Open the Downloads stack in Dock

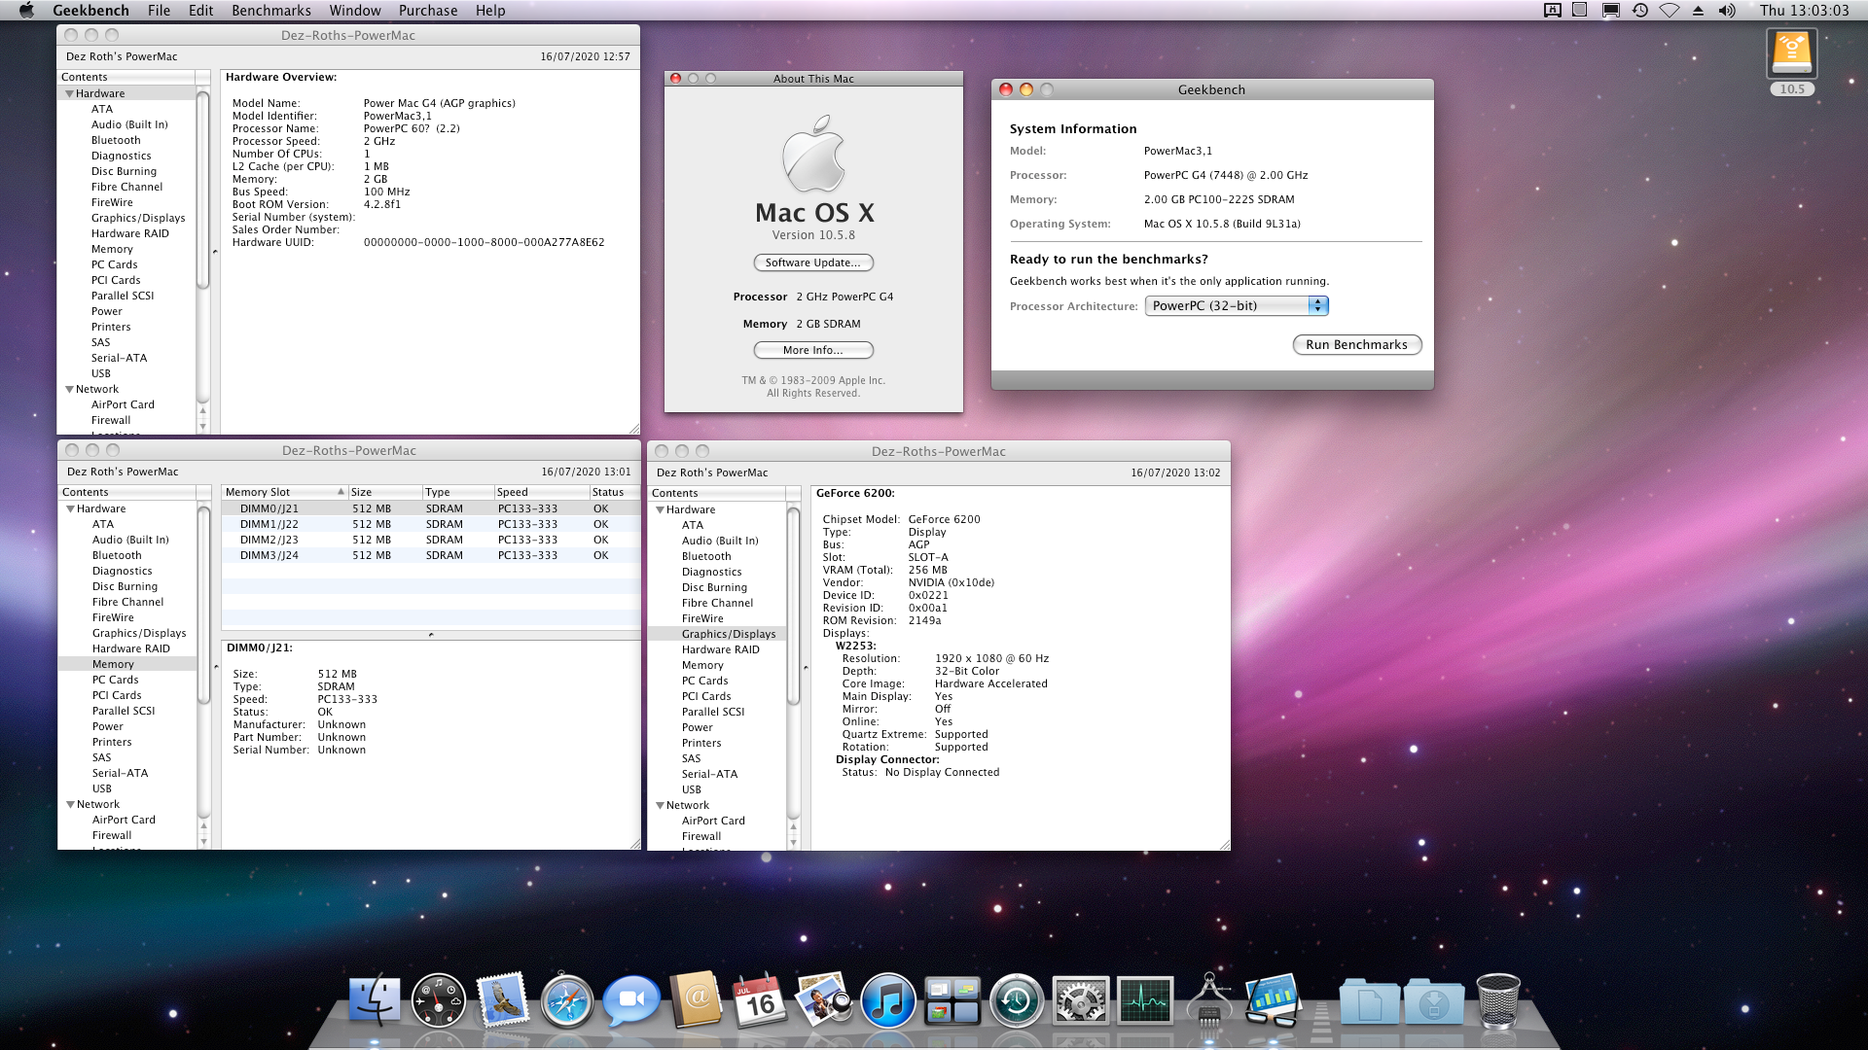[1433, 1001]
